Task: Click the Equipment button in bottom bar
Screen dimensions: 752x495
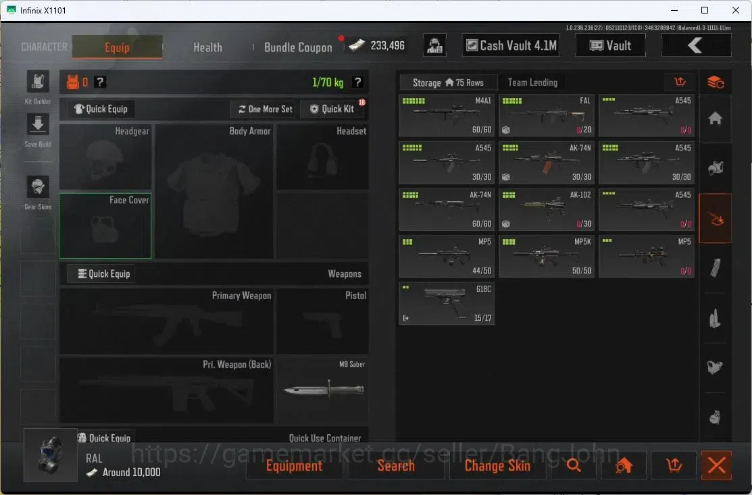Action: click(294, 465)
